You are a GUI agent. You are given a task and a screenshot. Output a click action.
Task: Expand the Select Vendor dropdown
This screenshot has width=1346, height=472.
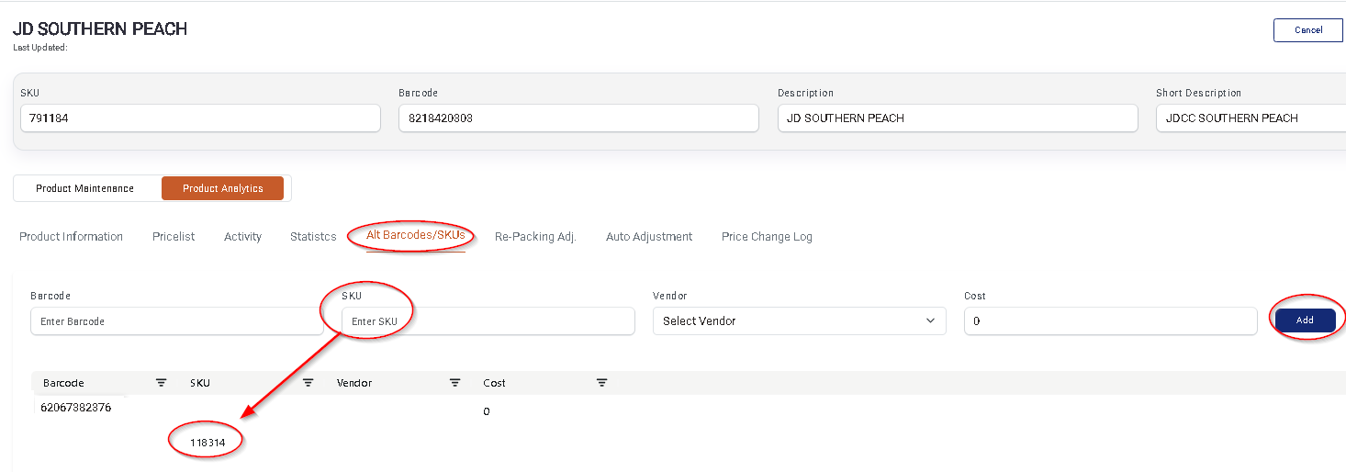[x=799, y=320]
